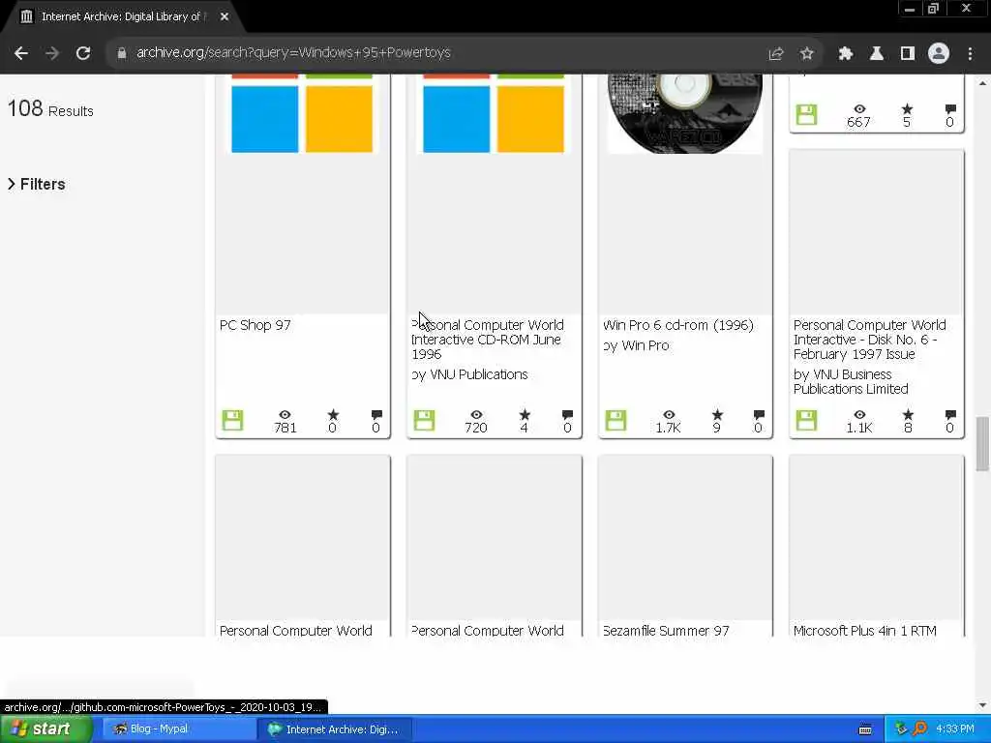Click the views eye icon showing 781

click(285, 414)
